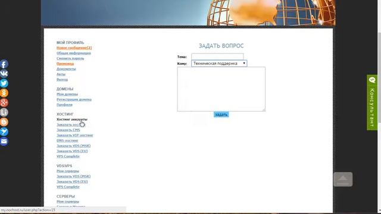The height and width of the screenshot is (214, 381).
Task: Share via the VK icon
Action: (4, 74)
